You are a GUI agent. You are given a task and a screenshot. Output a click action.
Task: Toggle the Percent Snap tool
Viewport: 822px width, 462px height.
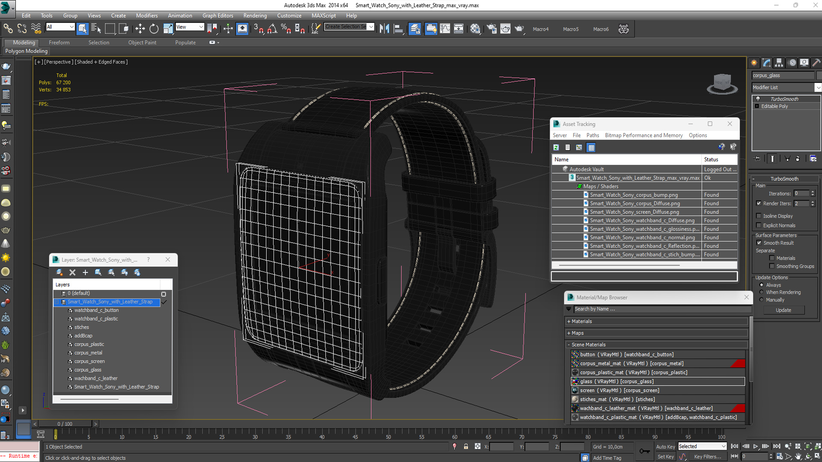(x=286, y=29)
